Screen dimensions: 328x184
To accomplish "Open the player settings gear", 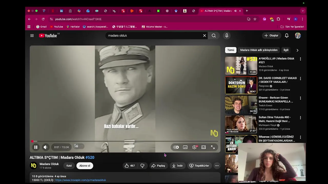I will point(194,147).
